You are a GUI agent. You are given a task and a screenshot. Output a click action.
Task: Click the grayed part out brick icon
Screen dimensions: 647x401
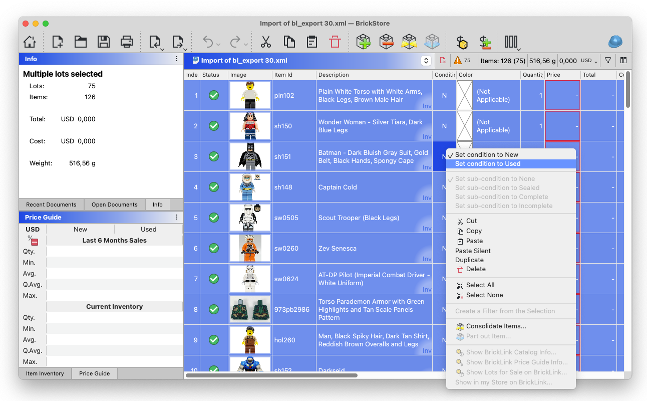coord(432,42)
